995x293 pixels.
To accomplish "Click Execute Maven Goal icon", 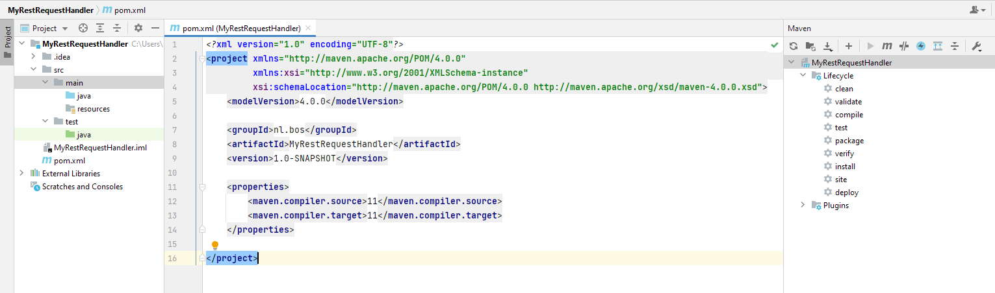I will [887, 46].
